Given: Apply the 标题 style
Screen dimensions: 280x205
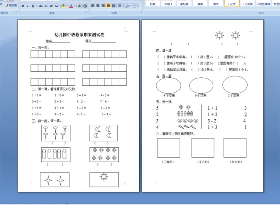Looking at the screenshot, I should (153, 3).
